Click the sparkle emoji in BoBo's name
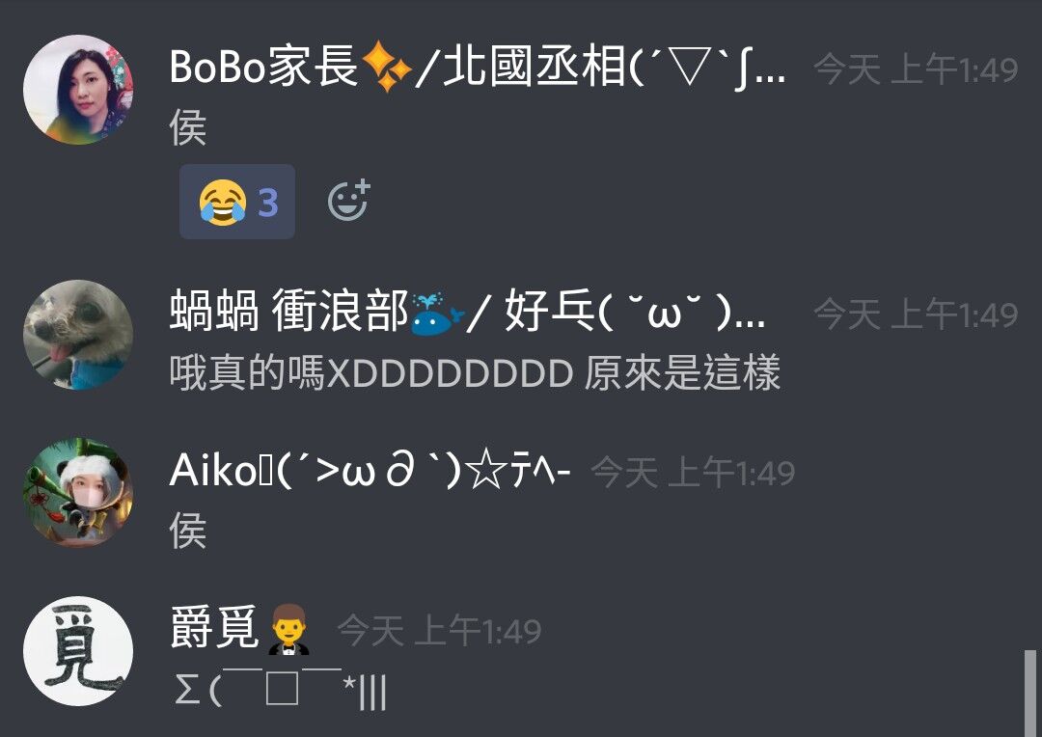Viewport: 1042px width, 737px height. coord(385,67)
